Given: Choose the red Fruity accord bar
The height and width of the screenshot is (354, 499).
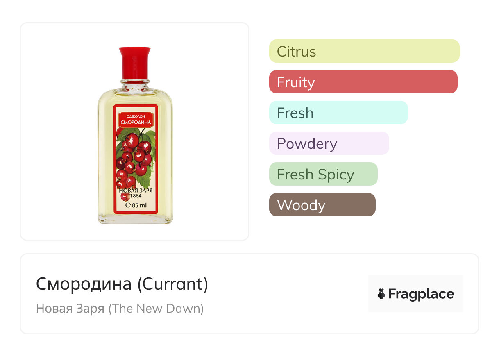Looking at the screenshot, I should [363, 82].
